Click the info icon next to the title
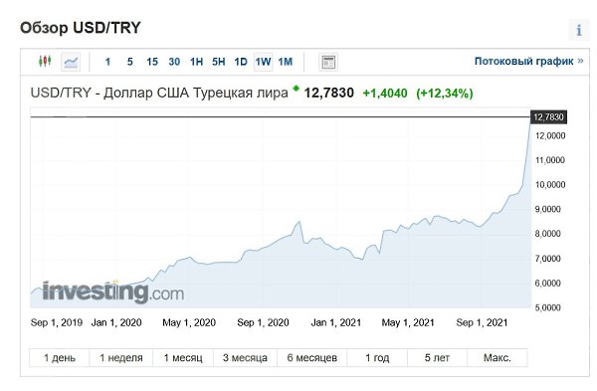 point(579,30)
